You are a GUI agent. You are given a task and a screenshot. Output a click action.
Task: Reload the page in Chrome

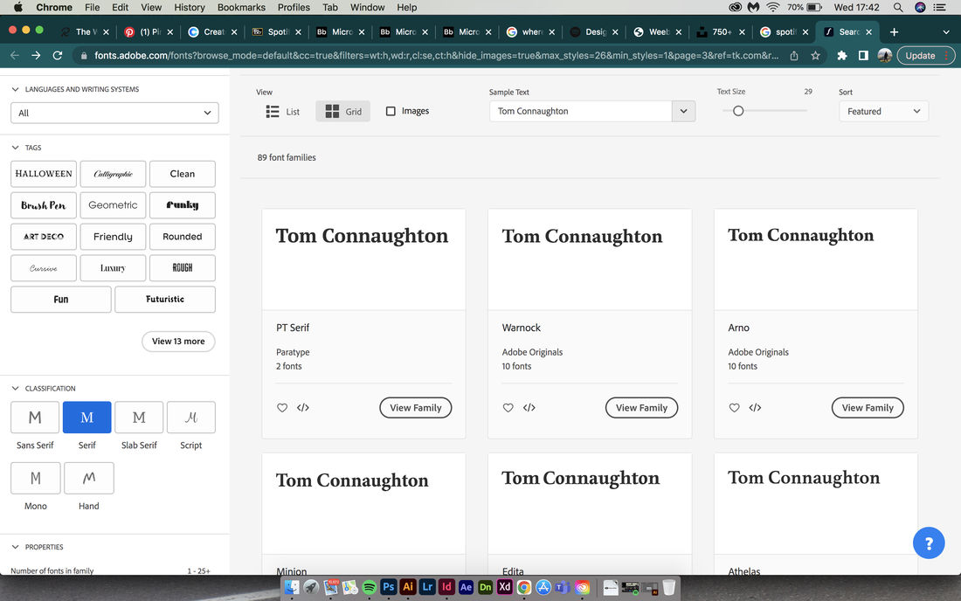58,55
